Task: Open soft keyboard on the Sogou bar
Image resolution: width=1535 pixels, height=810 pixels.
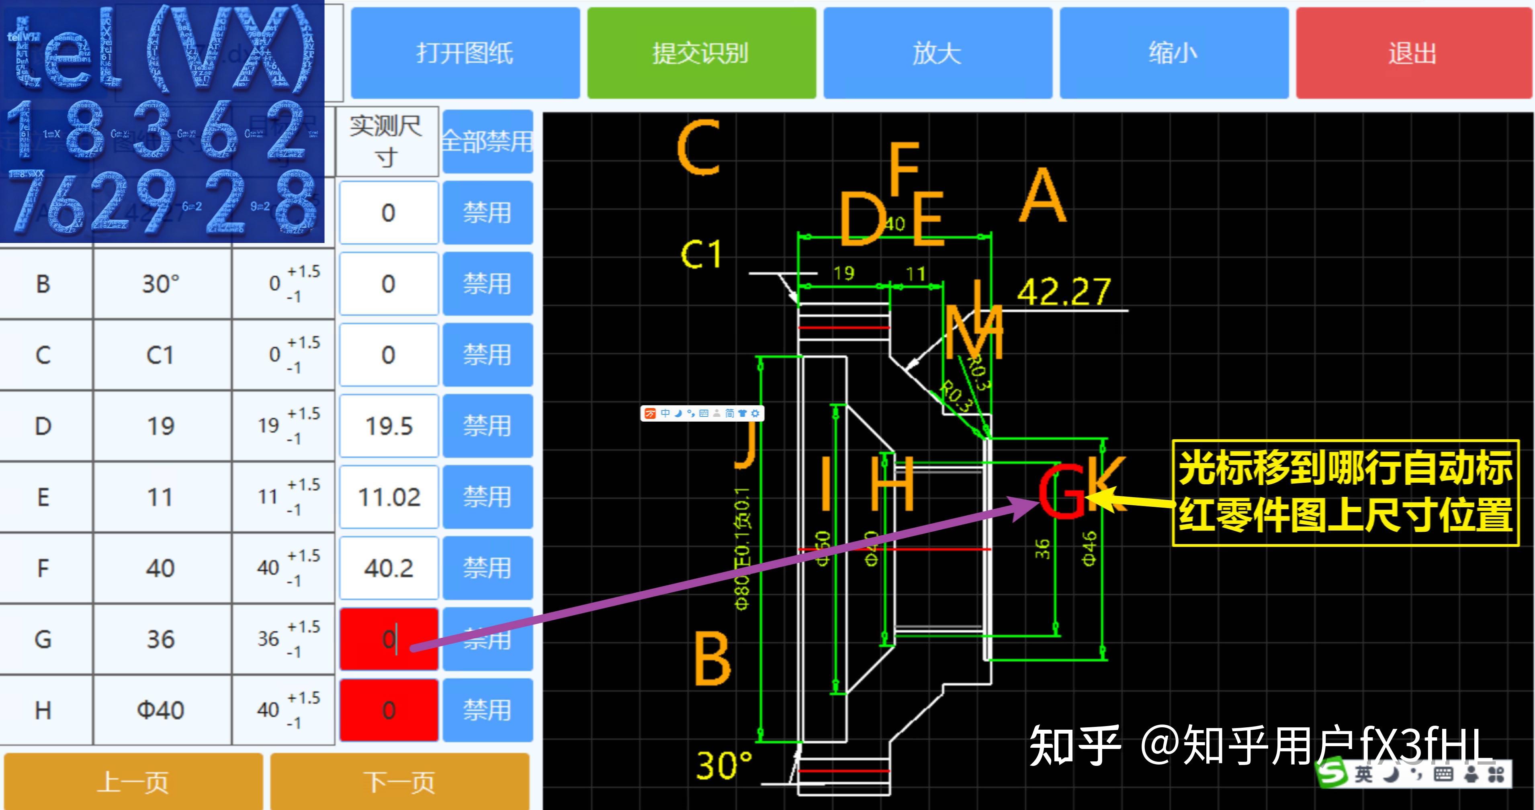Action: (x=1443, y=774)
